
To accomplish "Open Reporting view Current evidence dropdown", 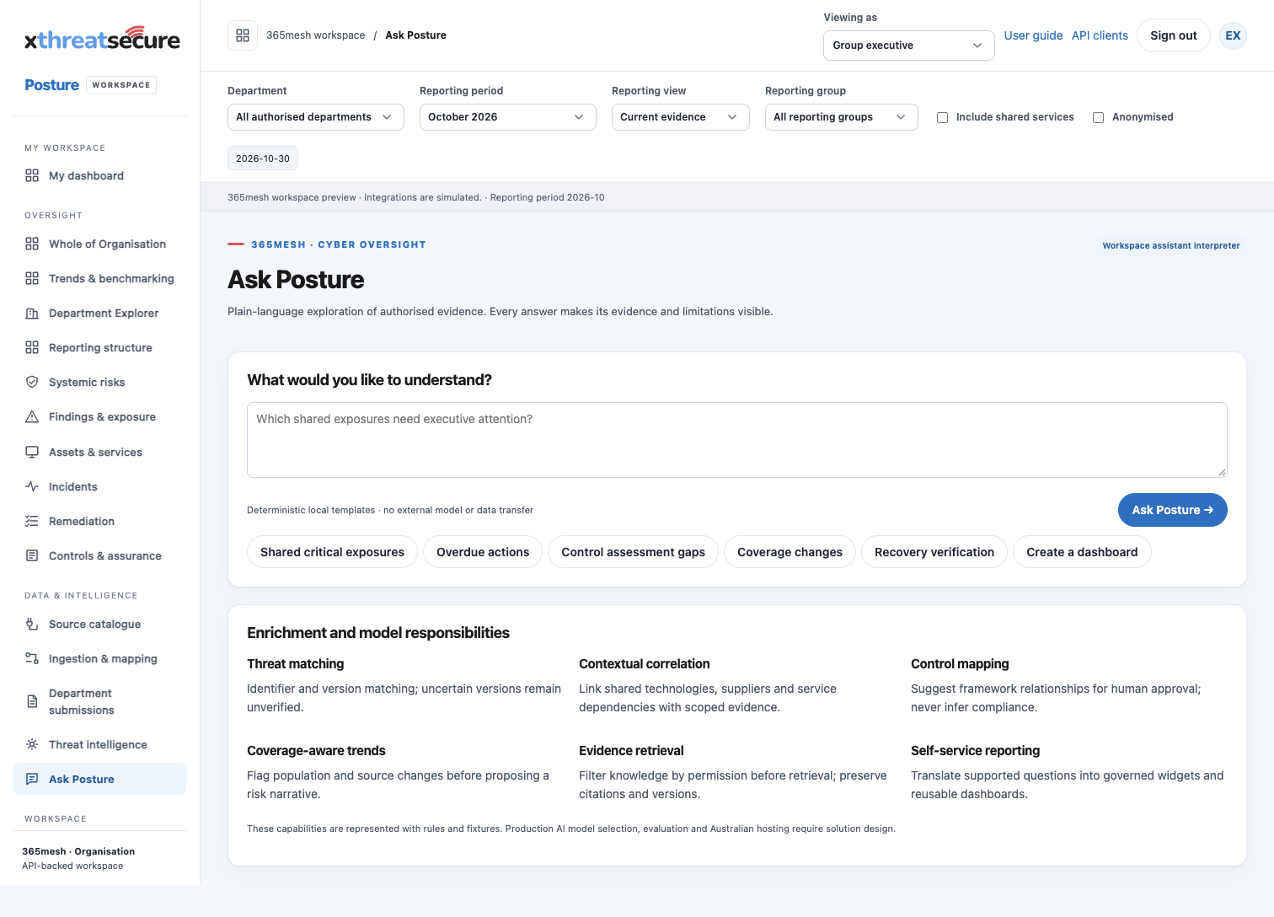I will pos(680,117).
